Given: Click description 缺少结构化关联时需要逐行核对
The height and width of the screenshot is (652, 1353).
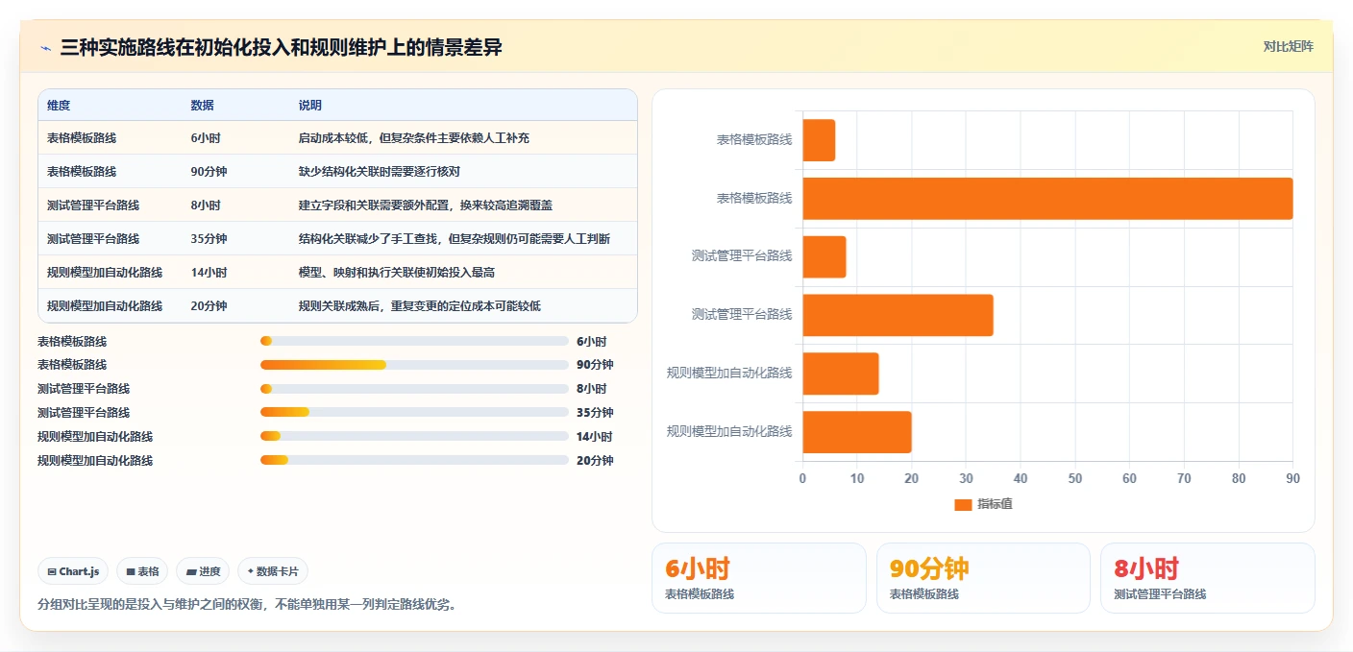Looking at the screenshot, I should [x=380, y=172].
